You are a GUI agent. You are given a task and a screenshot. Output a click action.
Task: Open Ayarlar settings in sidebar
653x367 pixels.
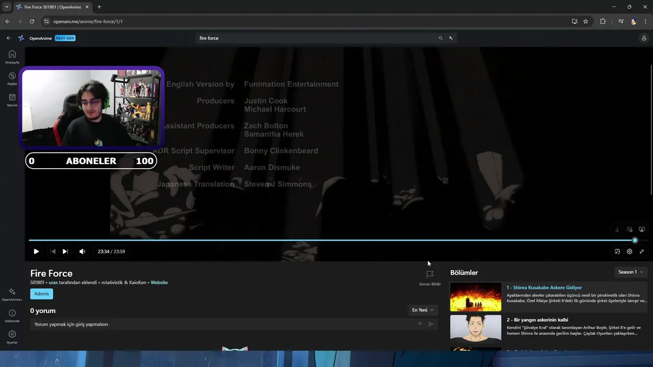(12, 337)
